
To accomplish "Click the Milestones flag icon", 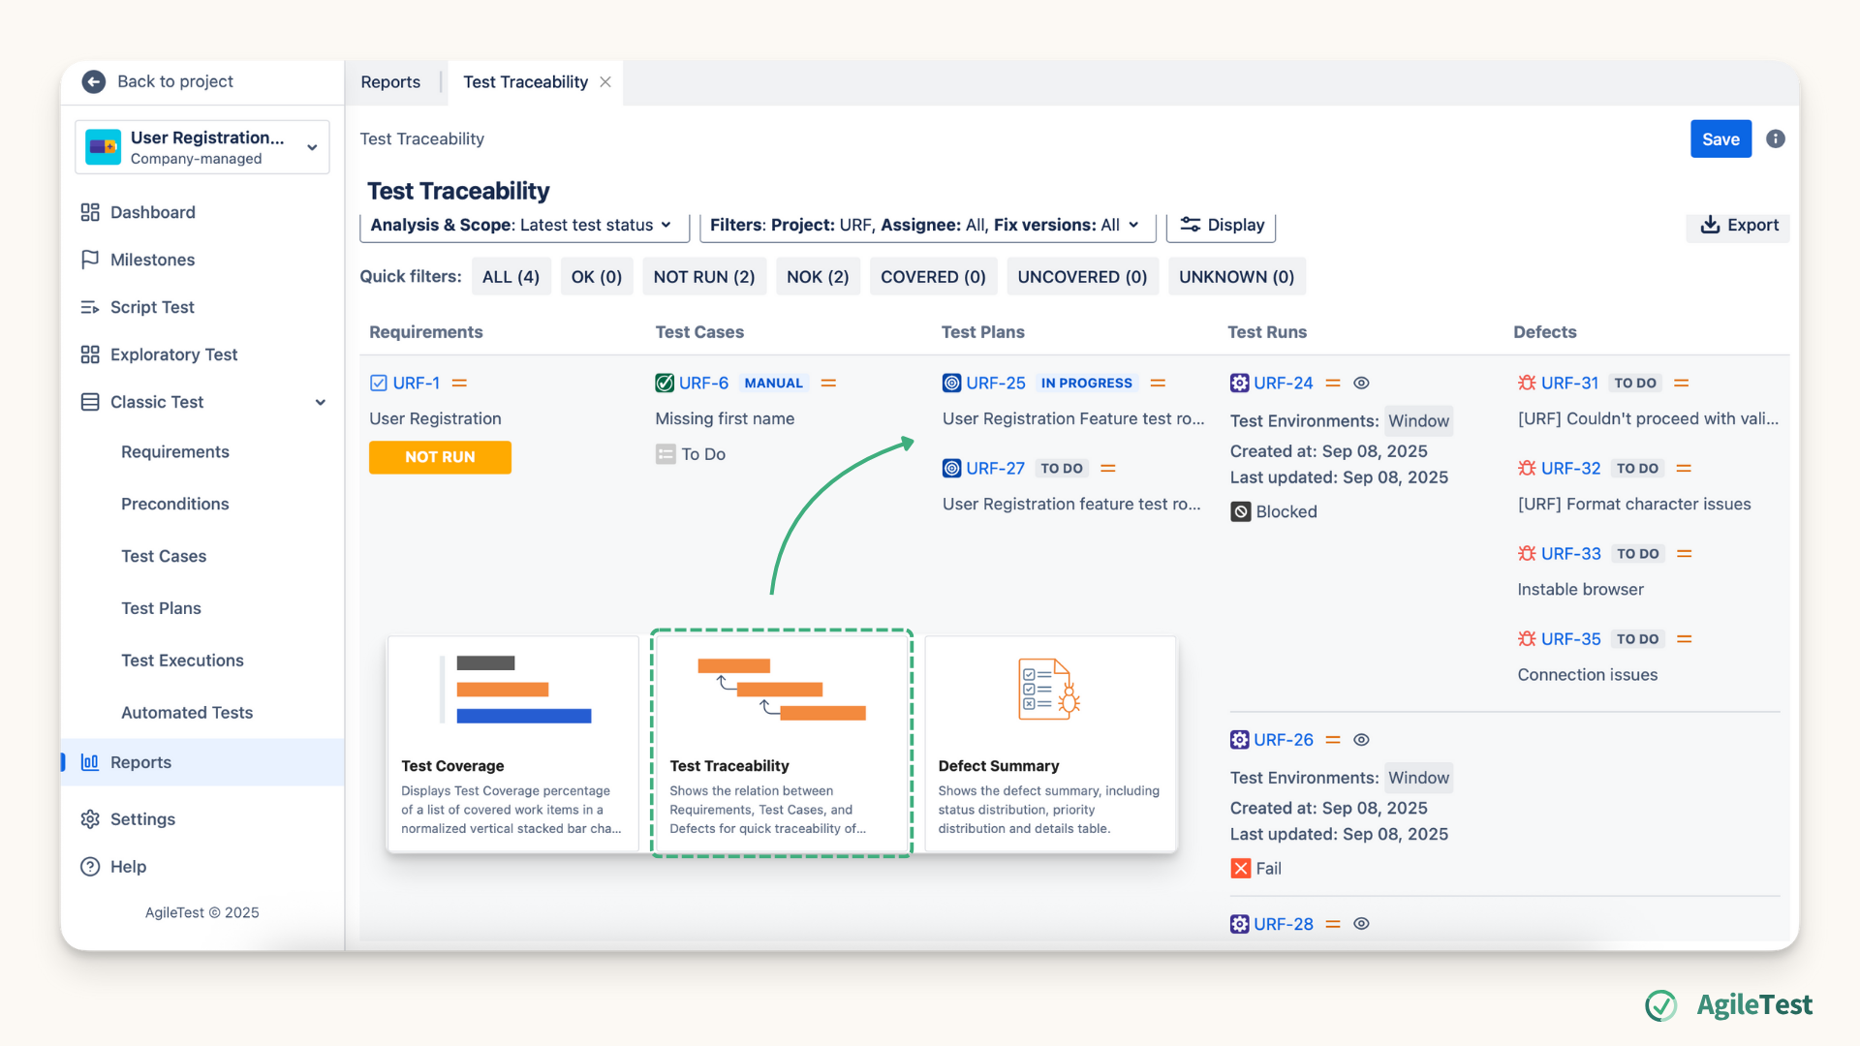I will tap(90, 260).
